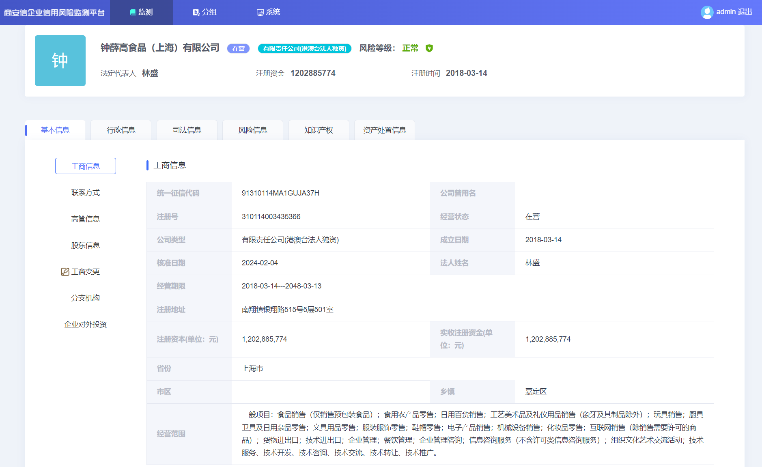Switch to the 资产处置信息 tab
Screen dimensions: 762x467
coord(385,130)
